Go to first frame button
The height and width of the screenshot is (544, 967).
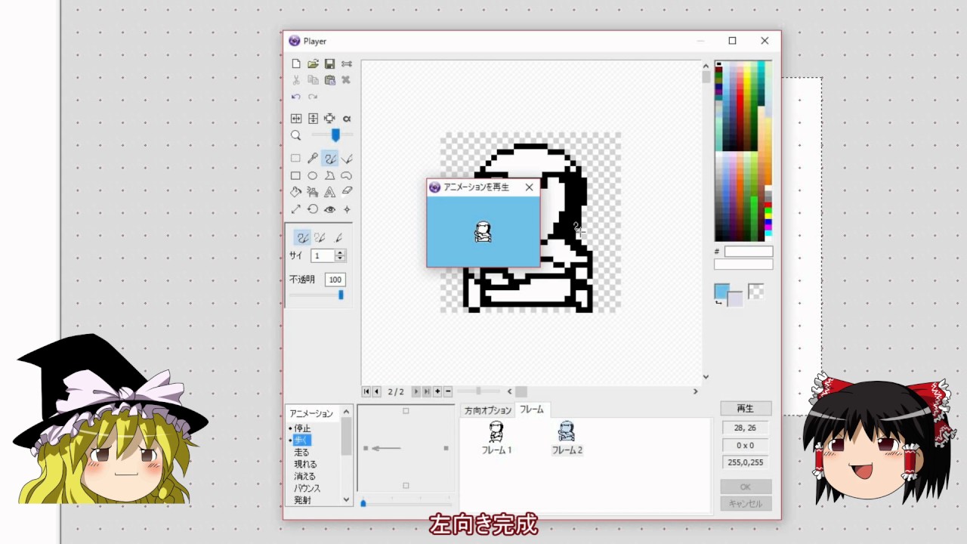coord(366,391)
